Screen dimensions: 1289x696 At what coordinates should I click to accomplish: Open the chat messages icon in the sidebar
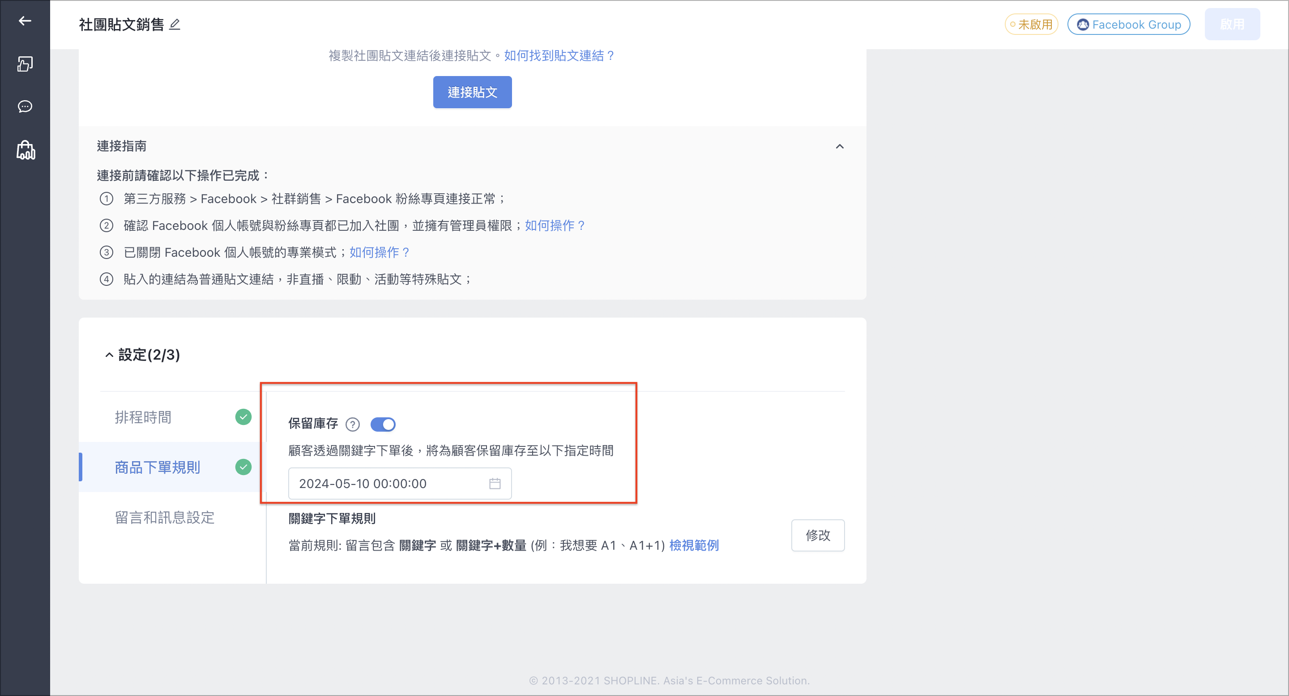click(25, 106)
